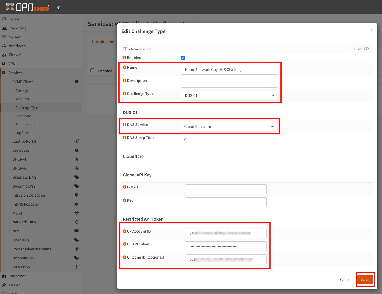Viewport: 382px width, 294px height.
Task: Click the Intrusion Detection shield icon
Action: click(x=77, y=195)
